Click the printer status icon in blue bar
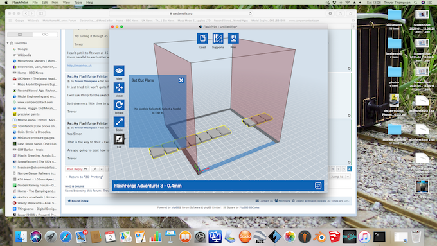Image resolution: width=437 pixels, height=246 pixels. [x=318, y=186]
